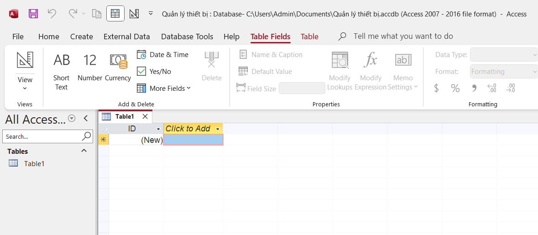Click Modify Lookups

pyautogui.click(x=340, y=72)
